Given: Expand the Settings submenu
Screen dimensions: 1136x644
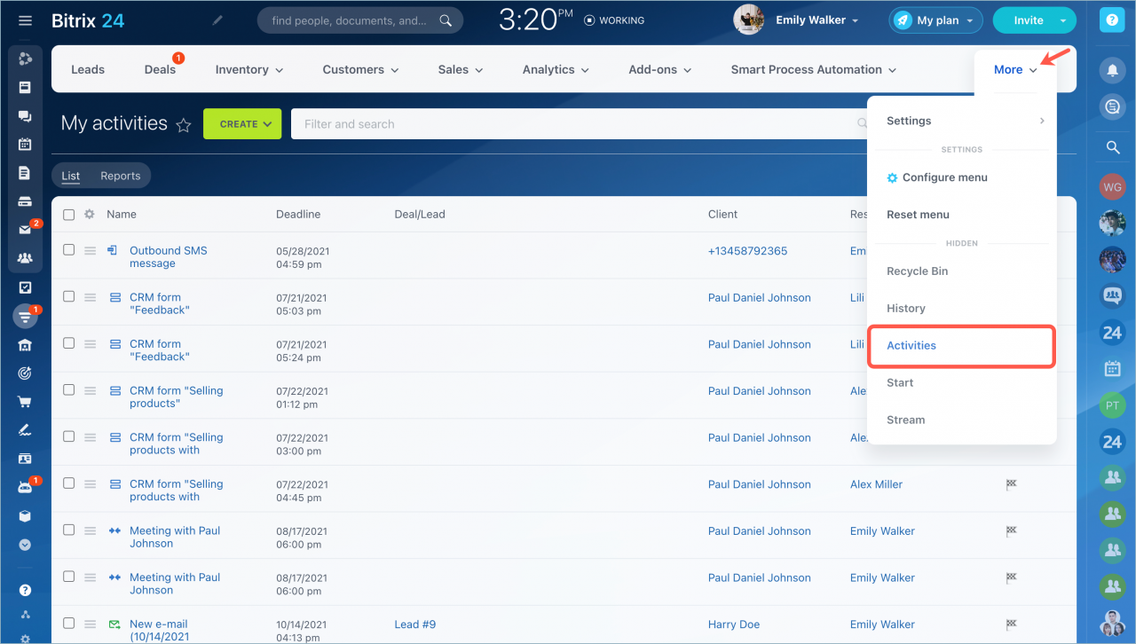Looking at the screenshot, I should click(962, 121).
